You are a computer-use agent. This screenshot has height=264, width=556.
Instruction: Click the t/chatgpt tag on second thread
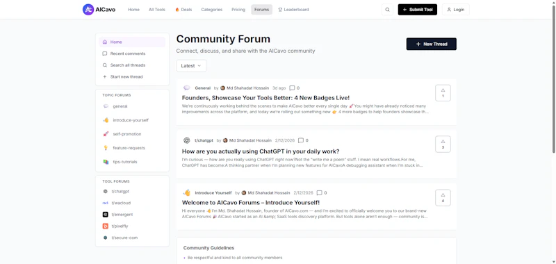click(x=204, y=140)
